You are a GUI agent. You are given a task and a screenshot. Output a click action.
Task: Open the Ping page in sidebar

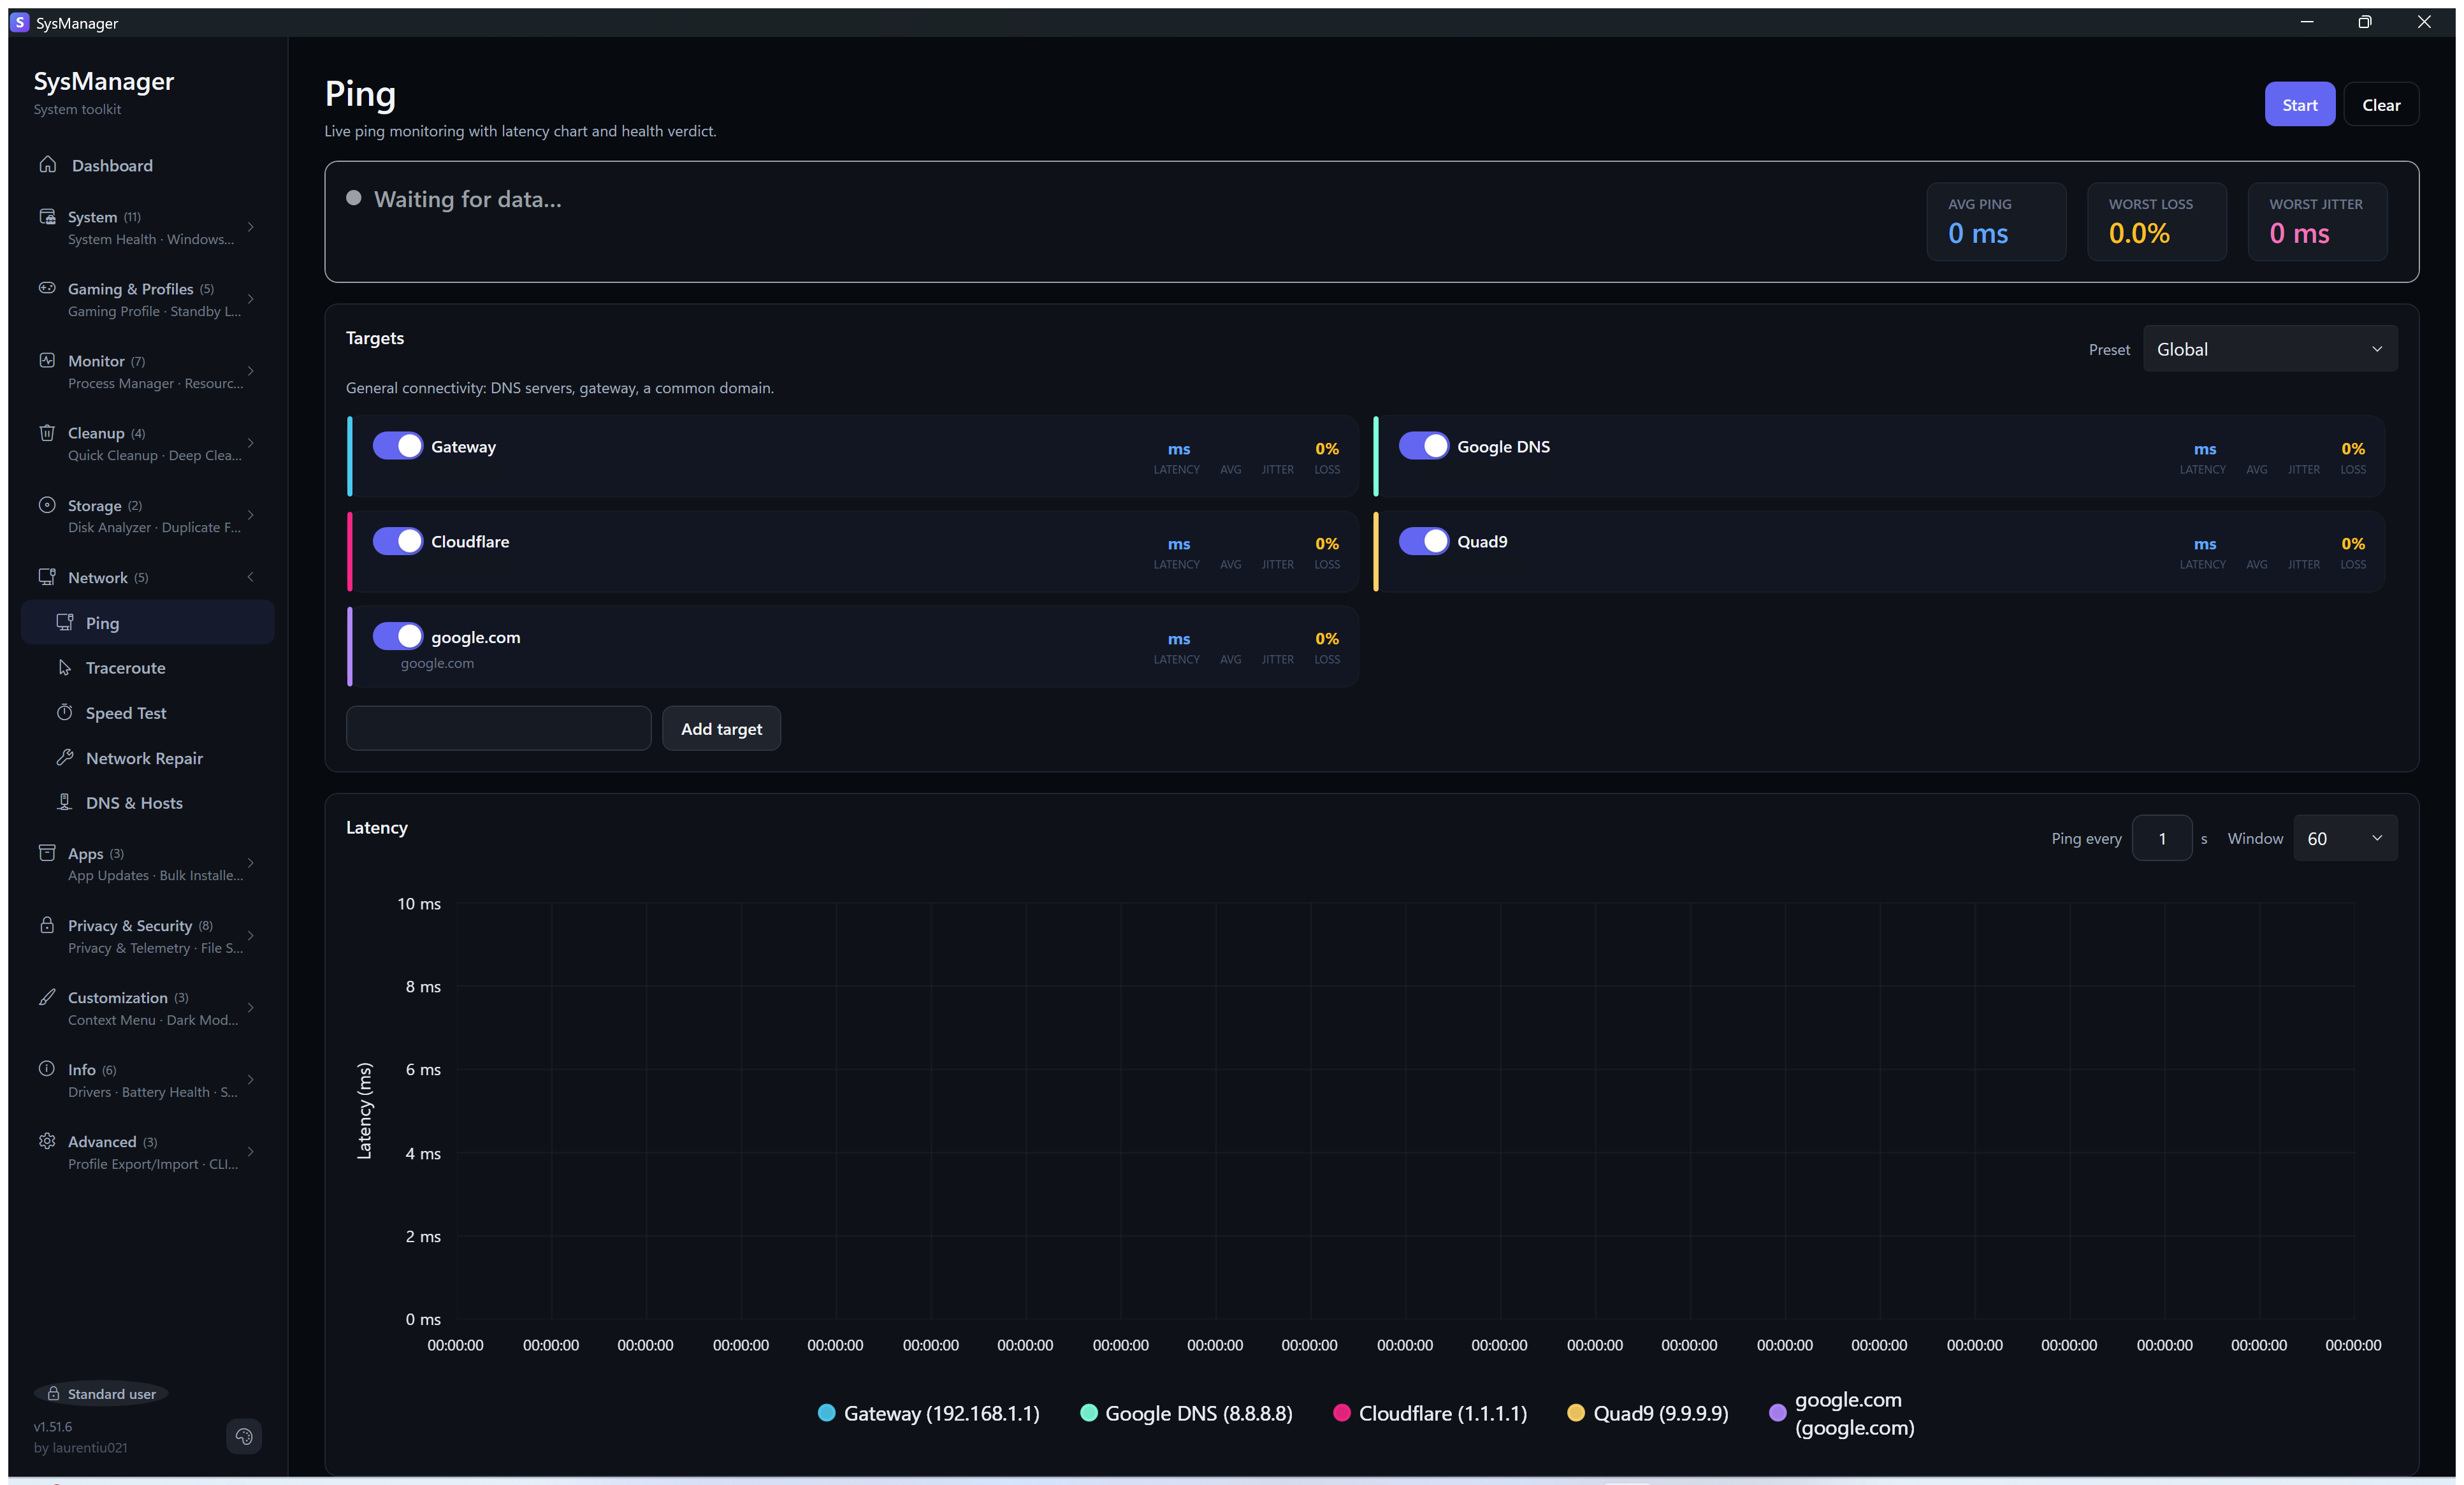click(148, 622)
